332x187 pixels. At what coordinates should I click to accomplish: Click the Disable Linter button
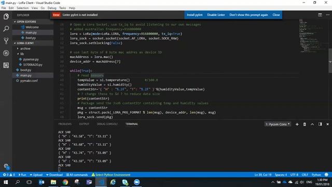tap(216, 15)
